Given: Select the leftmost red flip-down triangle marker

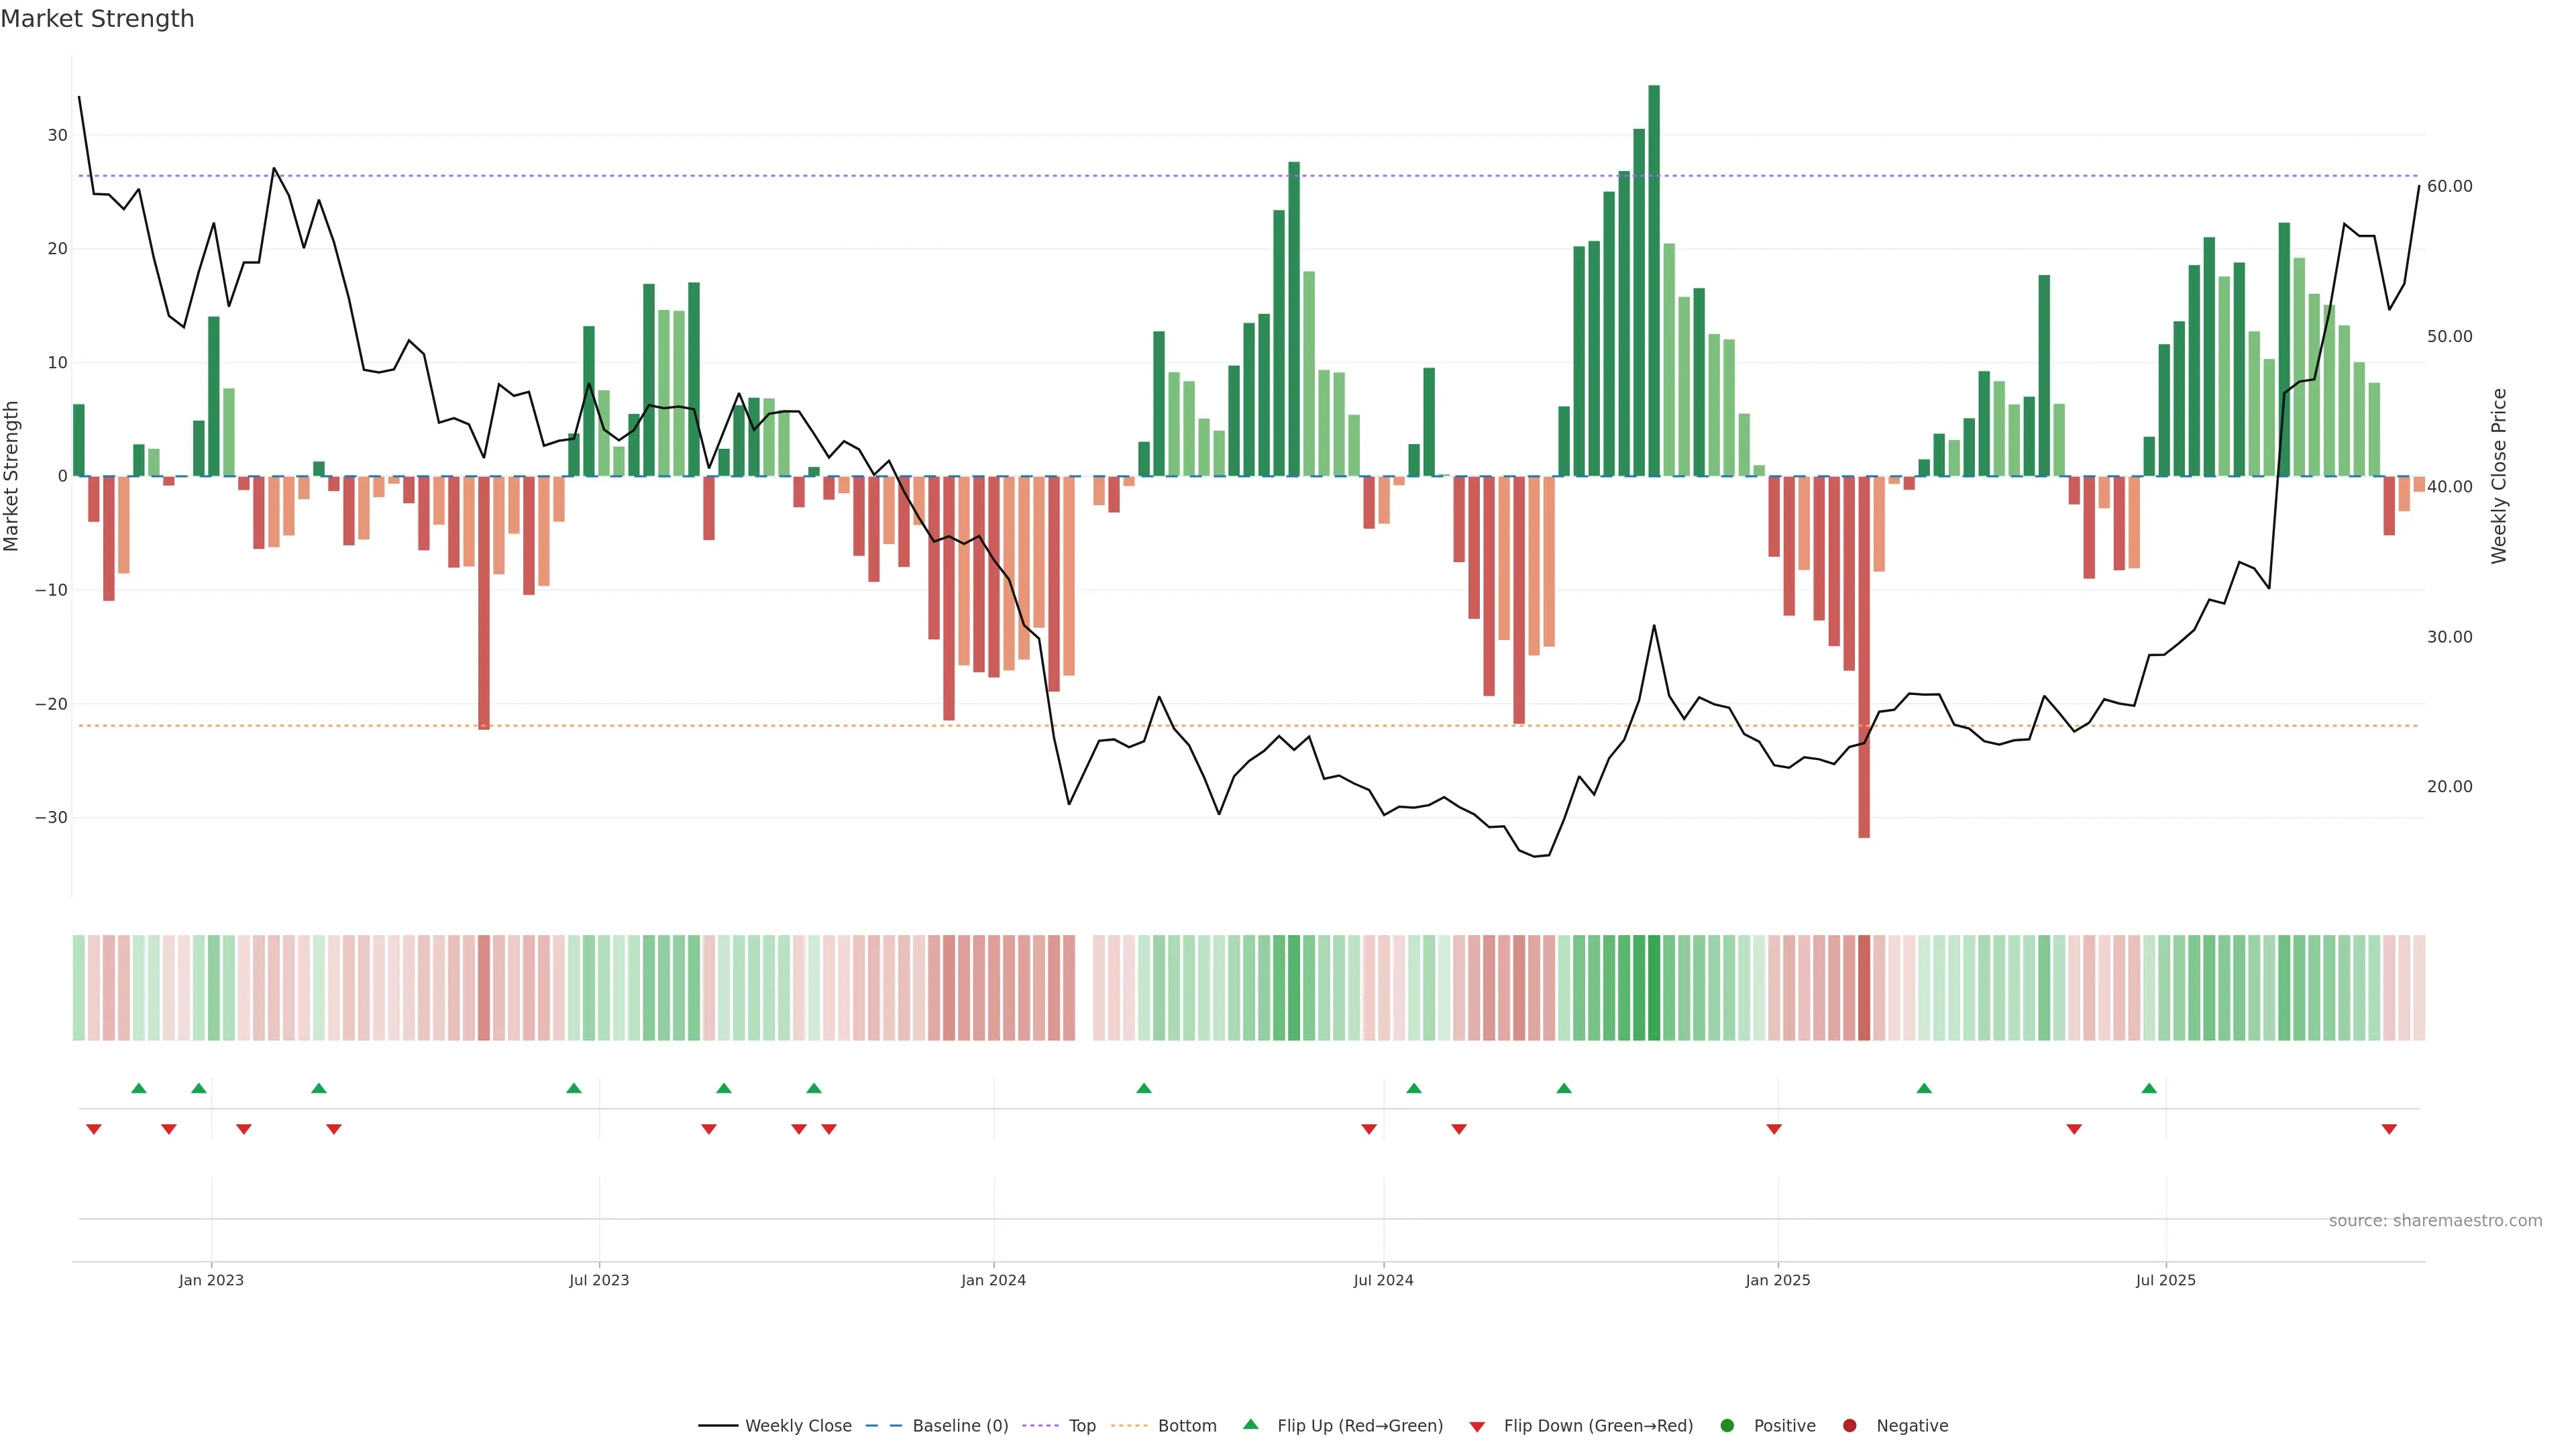Looking at the screenshot, I should pos(94,1129).
